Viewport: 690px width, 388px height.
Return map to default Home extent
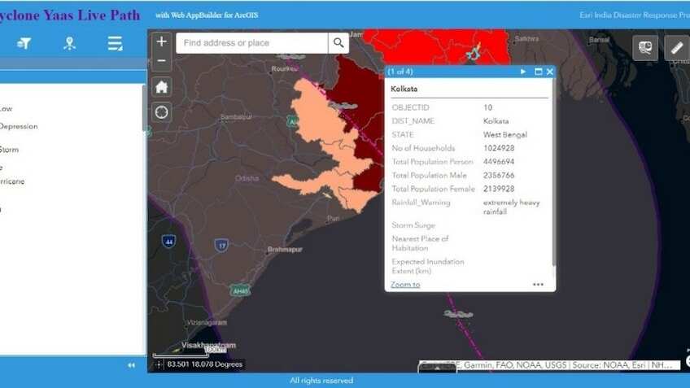[162, 86]
